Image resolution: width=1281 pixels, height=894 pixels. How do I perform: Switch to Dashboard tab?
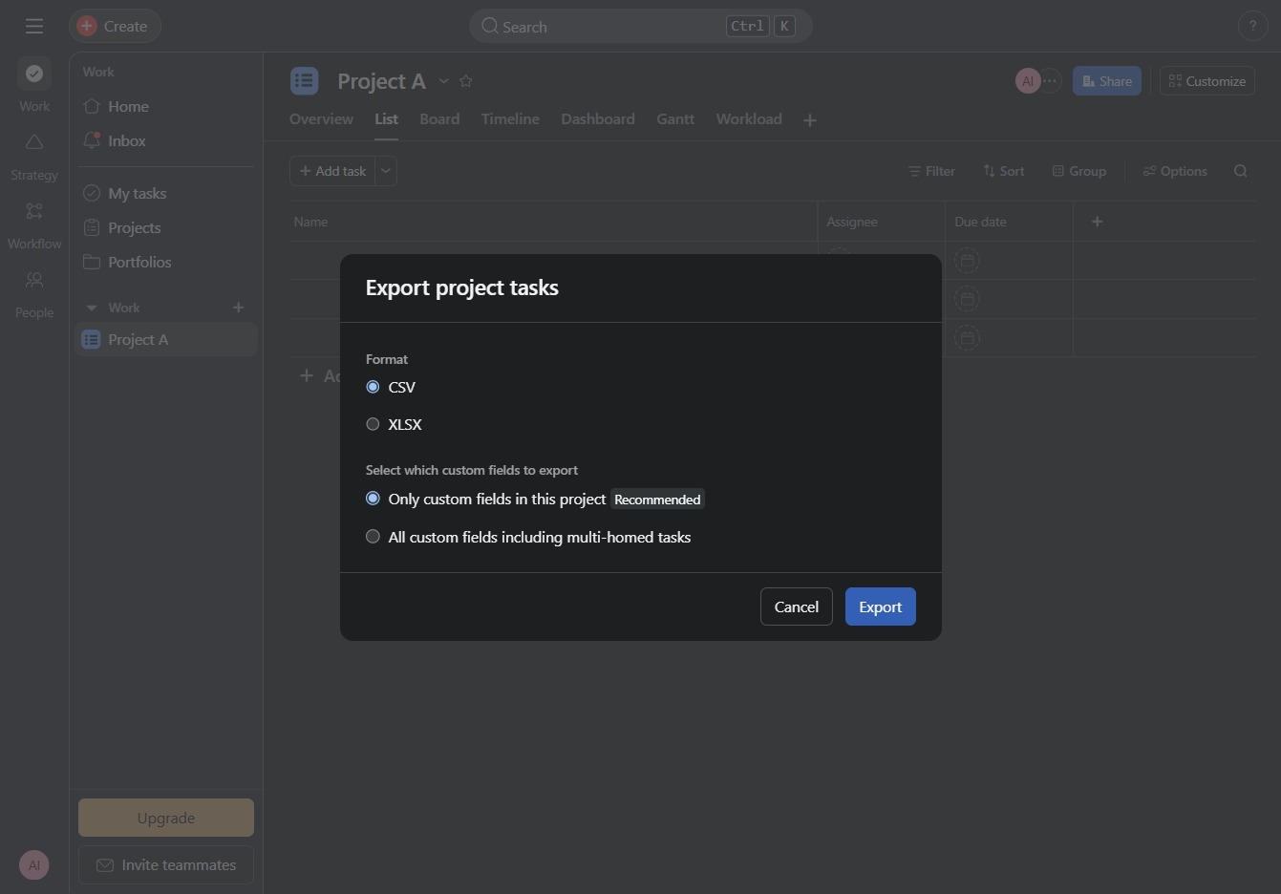[598, 119]
